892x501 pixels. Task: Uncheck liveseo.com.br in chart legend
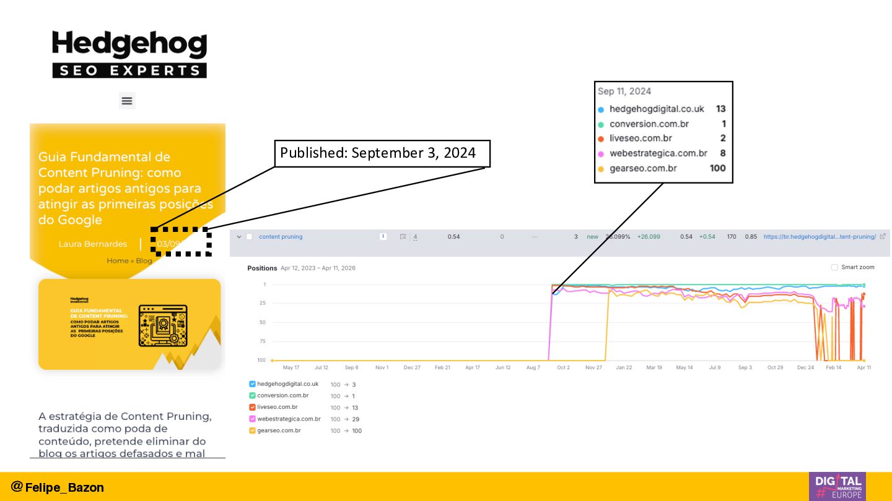pos(252,407)
